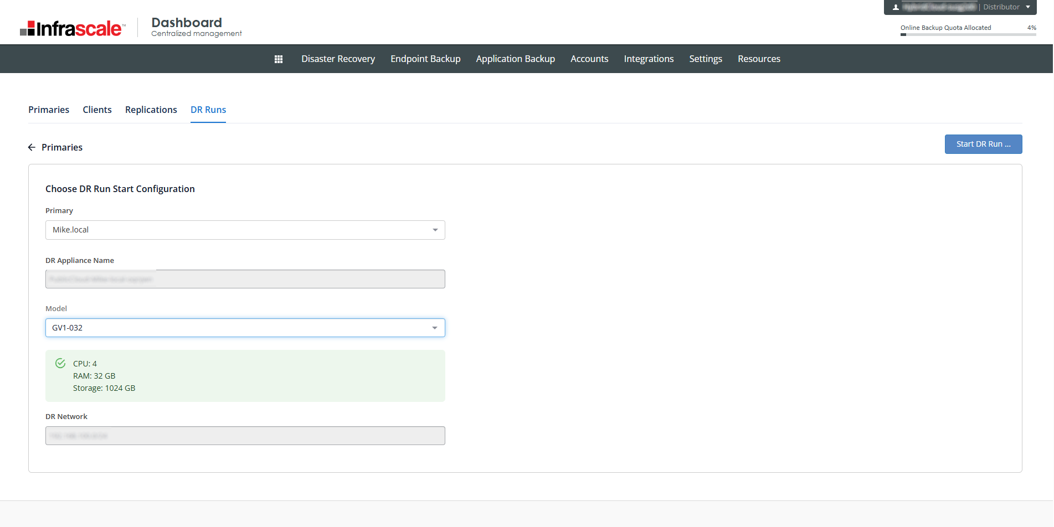The width and height of the screenshot is (1054, 527).
Task: Open the Disaster Recovery menu
Action: [338, 59]
